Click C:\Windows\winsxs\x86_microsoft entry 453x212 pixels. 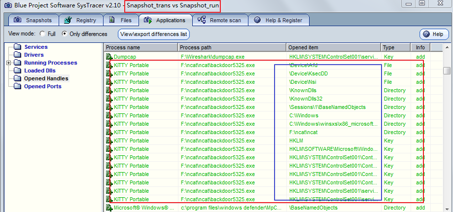pos(333,124)
